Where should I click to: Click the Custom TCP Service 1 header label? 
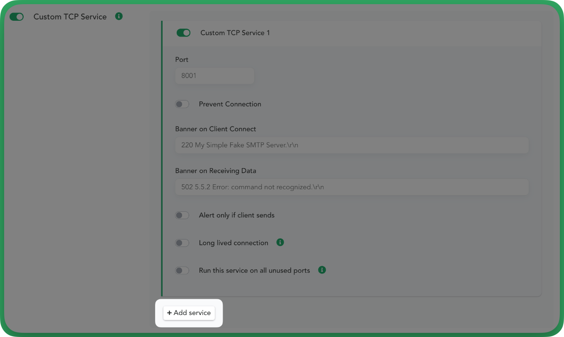[235, 33]
